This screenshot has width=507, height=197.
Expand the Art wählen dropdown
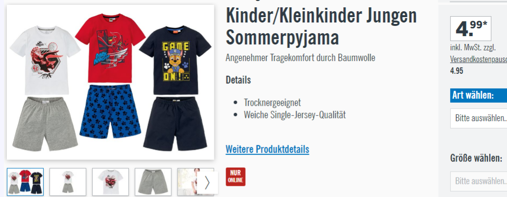pos(479,118)
